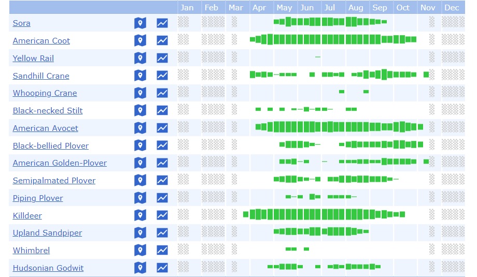Image resolution: width=477 pixels, height=277 pixels.
Task: Click the Oct month column header
Action: (403, 8)
